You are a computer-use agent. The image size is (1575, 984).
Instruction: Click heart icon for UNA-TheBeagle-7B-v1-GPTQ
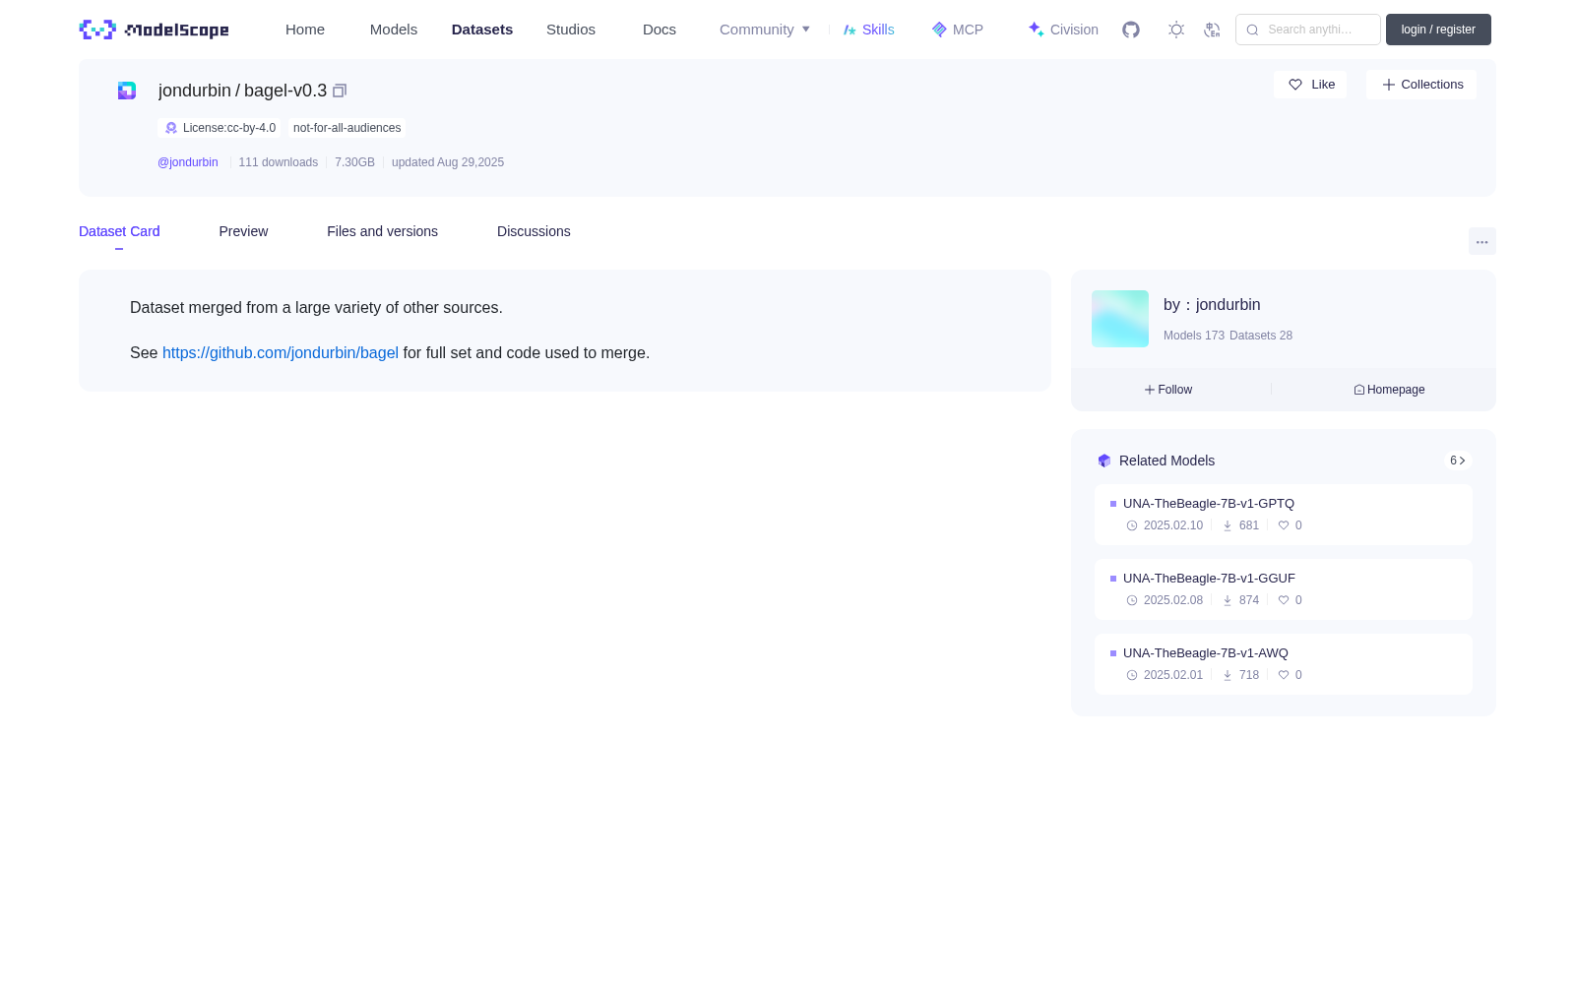click(1284, 525)
